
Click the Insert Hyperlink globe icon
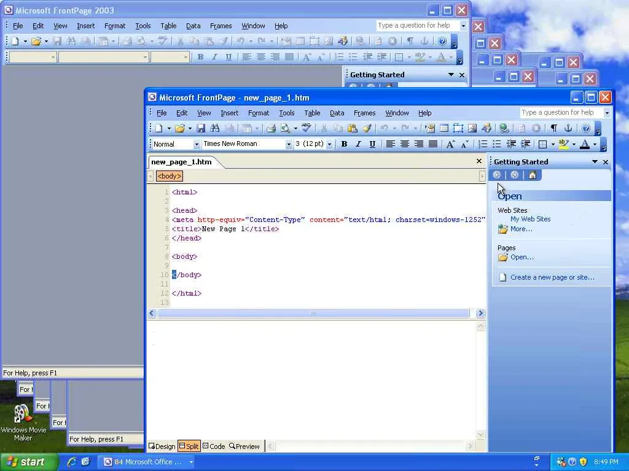point(504,128)
